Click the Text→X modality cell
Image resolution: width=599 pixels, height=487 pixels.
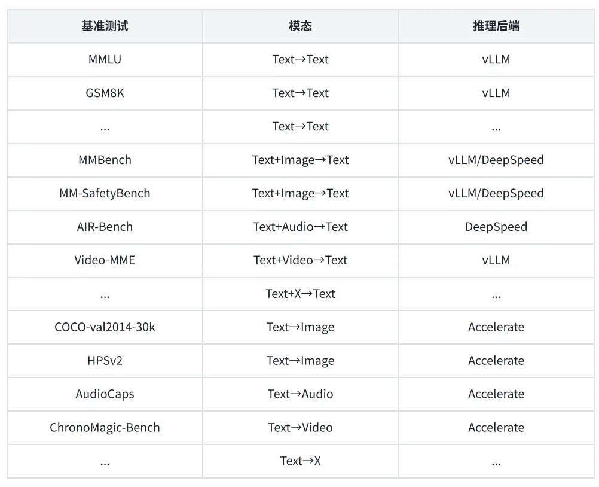tap(300, 461)
